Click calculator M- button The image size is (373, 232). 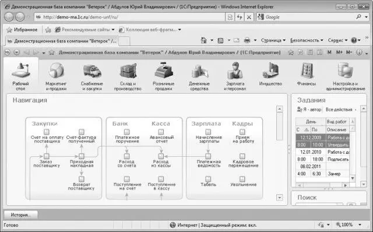pyautogui.click(x=349, y=52)
